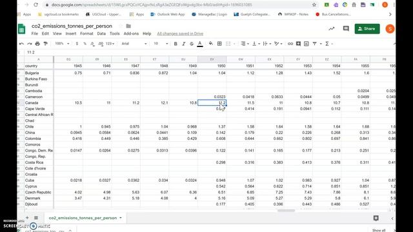Format as currency with dollar icon
This screenshot has width=413, height=232.
click(x=77, y=44)
